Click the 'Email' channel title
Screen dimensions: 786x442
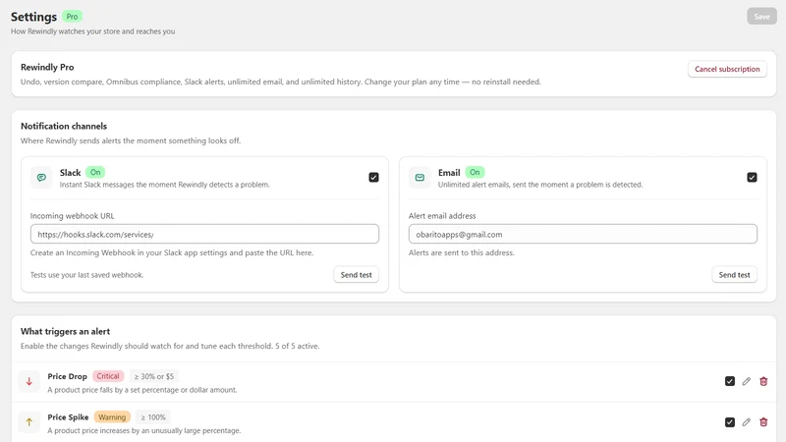(449, 173)
